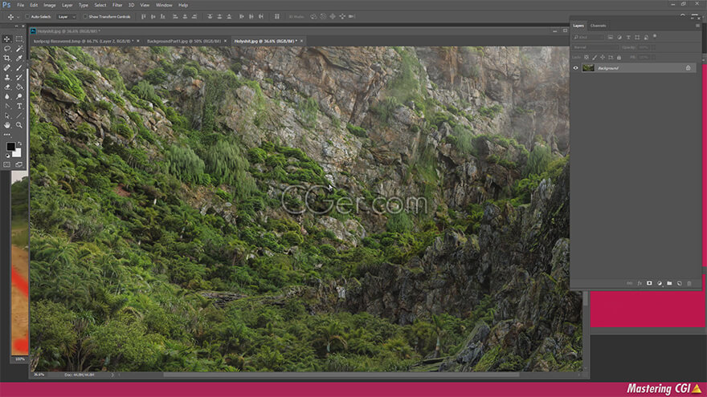707x397 pixels.
Task: Open the Opacity slider arrow
Action: pos(653,47)
